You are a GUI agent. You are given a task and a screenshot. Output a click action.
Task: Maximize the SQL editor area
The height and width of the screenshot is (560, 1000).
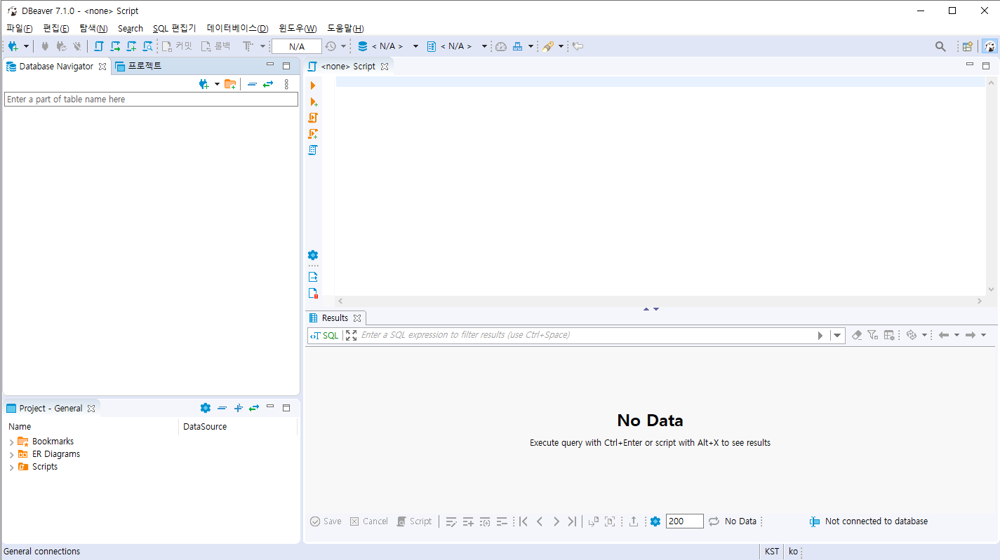(986, 66)
